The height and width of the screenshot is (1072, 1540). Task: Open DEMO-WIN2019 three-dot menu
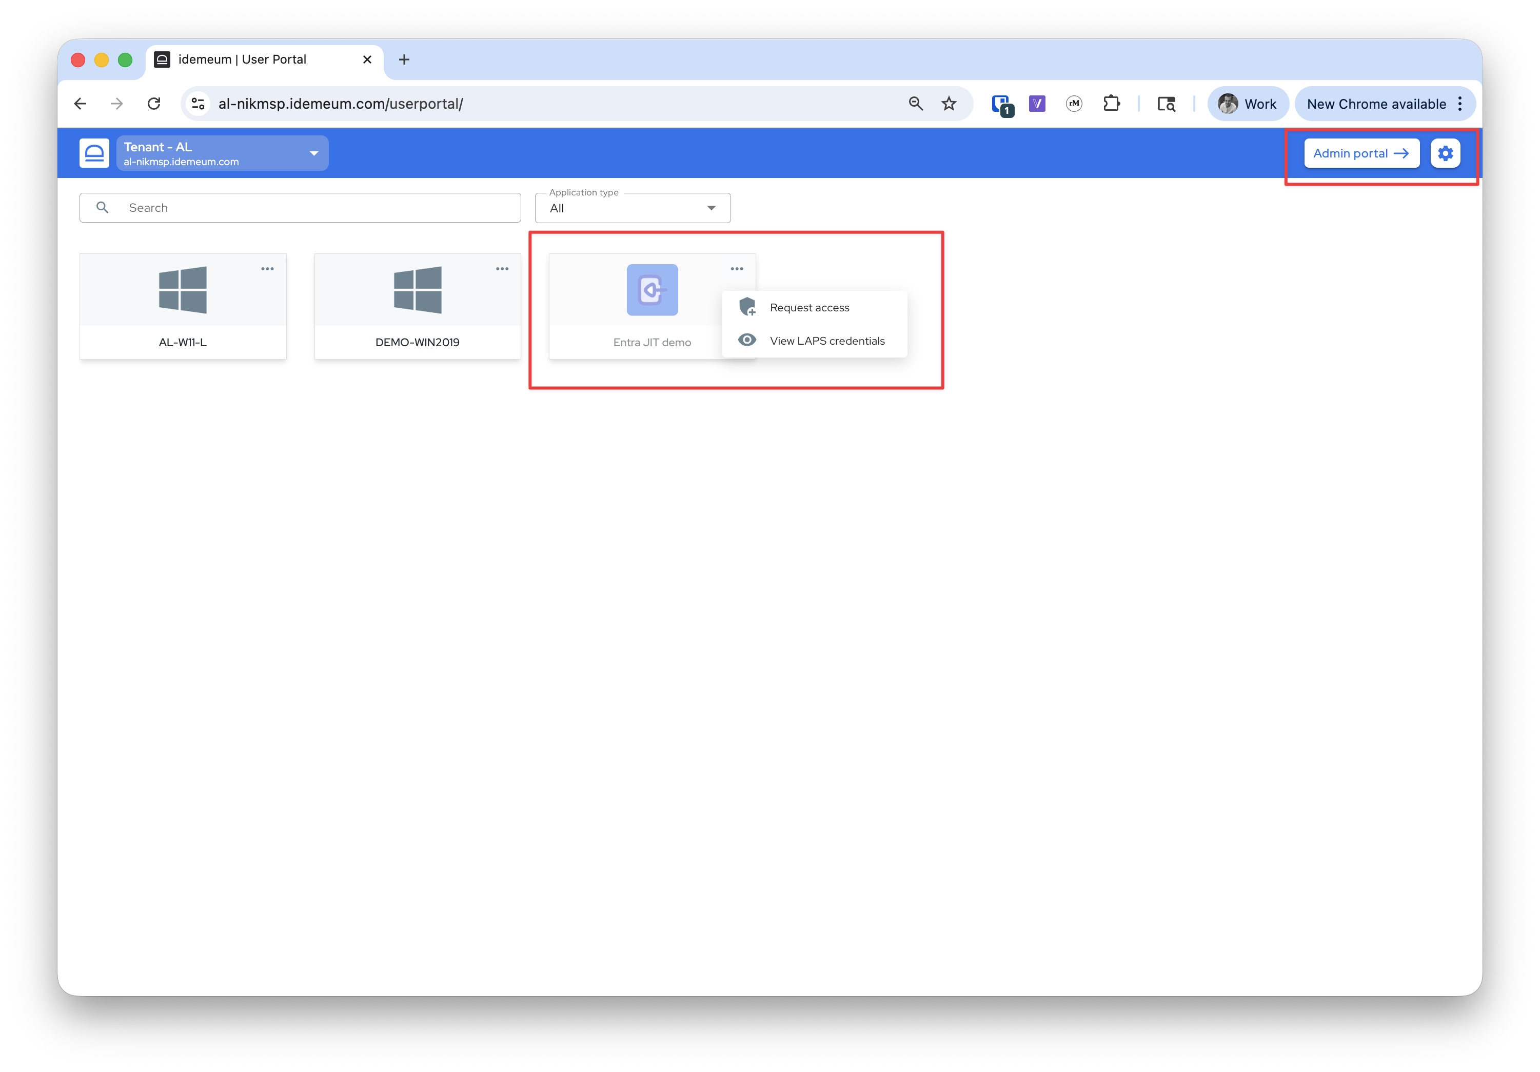(x=502, y=269)
